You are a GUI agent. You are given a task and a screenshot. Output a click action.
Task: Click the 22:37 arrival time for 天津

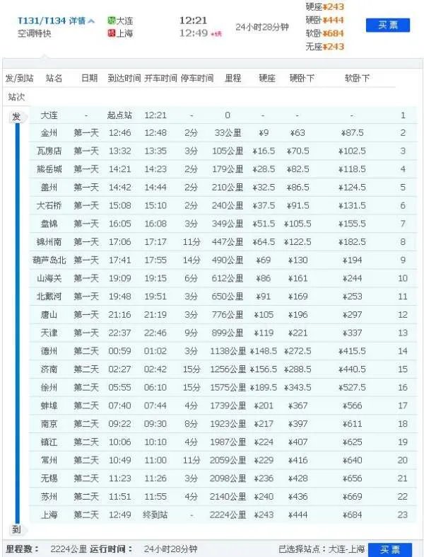click(120, 333)
